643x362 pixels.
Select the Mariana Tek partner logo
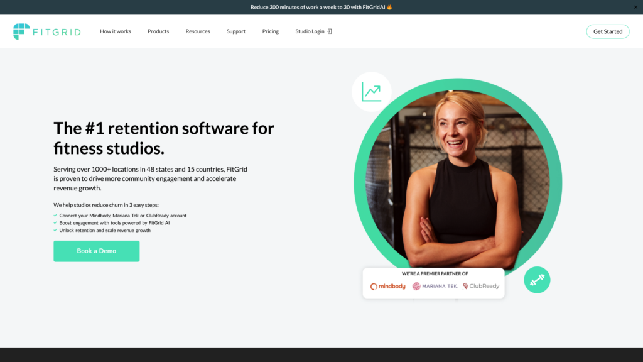[433, 285]
